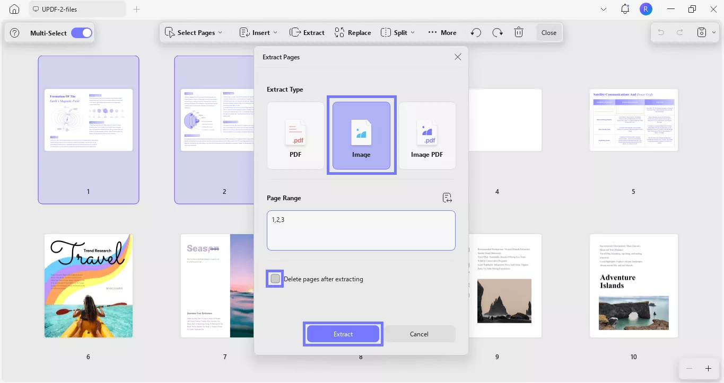This screenshot has height=383, width=724.
Task: Open the More menu in toolbar
Action: tap(442, 32)
